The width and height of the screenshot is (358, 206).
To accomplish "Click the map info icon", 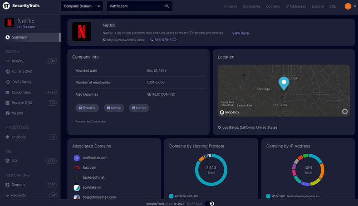I will tap(345, 112).
